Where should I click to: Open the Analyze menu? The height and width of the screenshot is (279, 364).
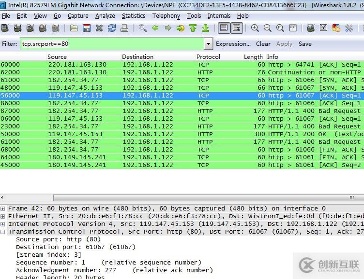(x=105, y=16)
